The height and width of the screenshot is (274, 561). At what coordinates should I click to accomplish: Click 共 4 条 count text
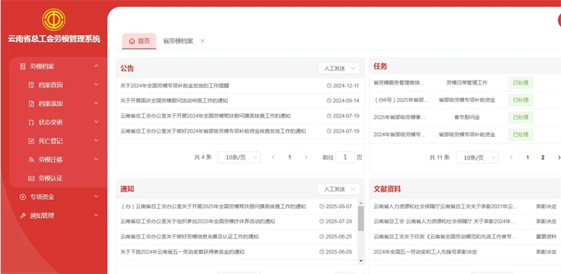click(x=203, y=157)
